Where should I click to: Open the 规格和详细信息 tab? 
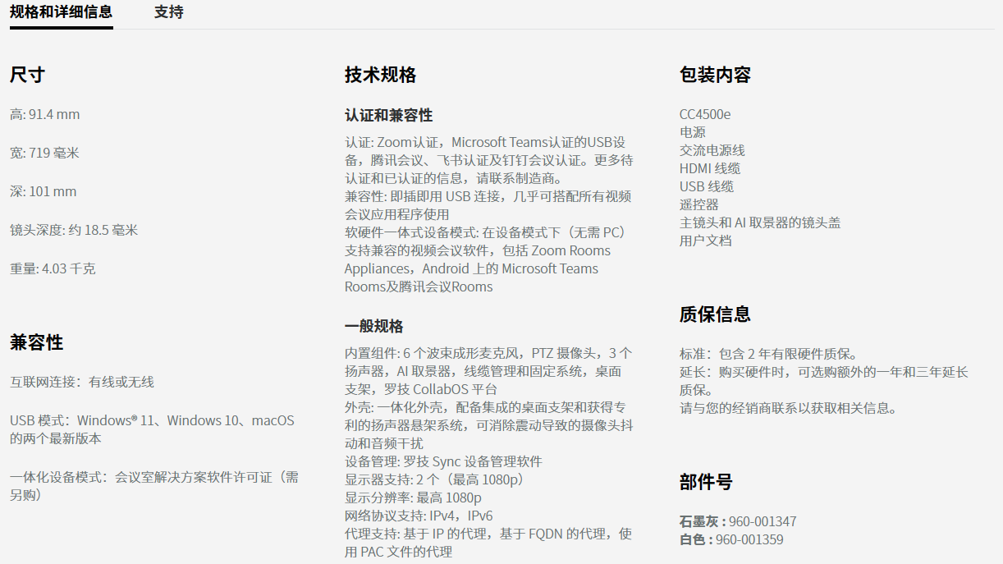pyautogui.click(x=62, y=12)
